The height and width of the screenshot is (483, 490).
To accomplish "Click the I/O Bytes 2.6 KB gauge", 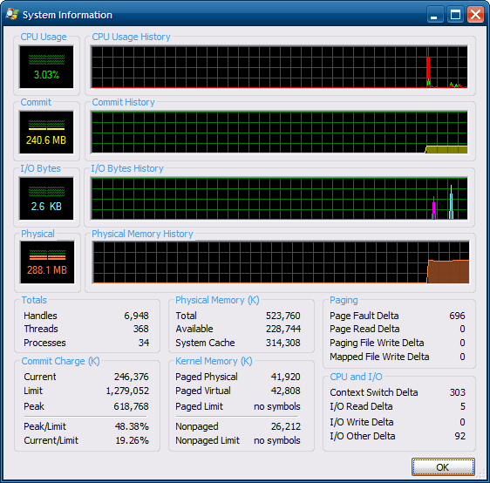I will pyautogui.click(x=46, y=199).
